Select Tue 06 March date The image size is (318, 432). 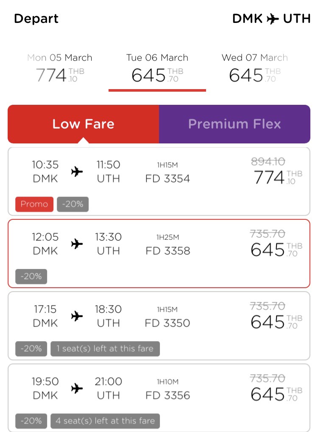click(x=157, y=69)
